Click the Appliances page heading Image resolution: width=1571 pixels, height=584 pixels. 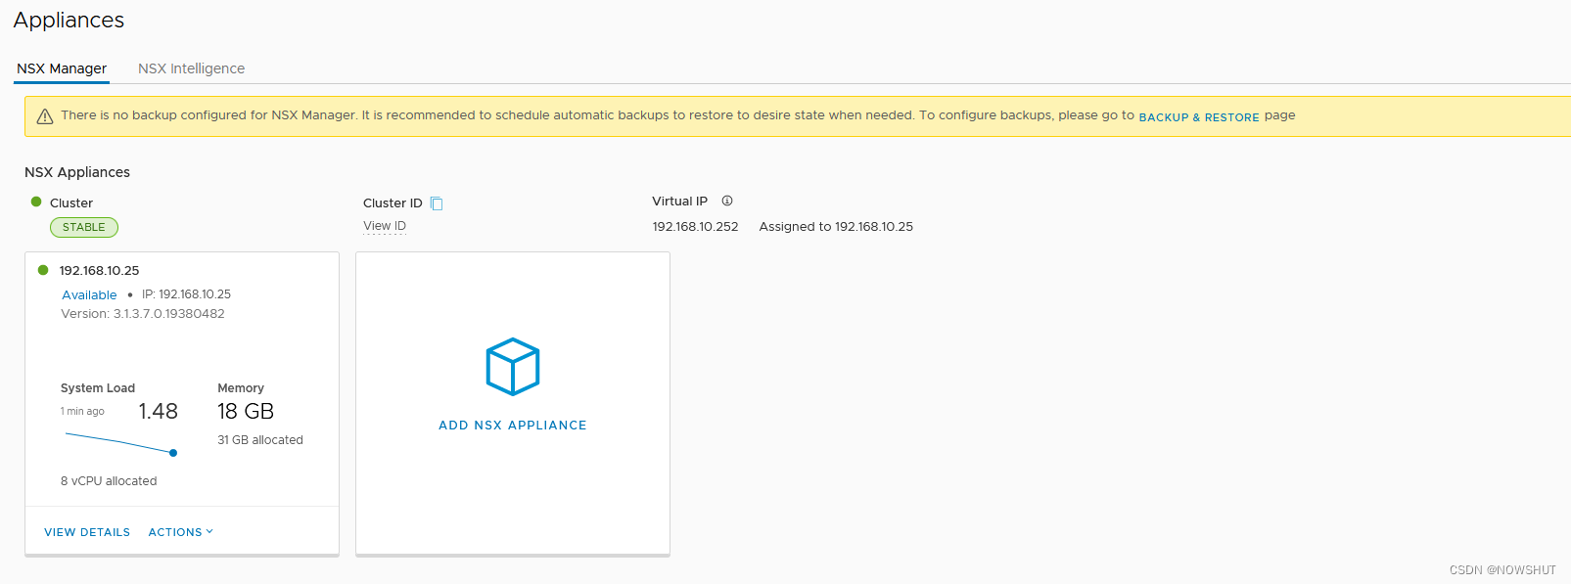click(x=69, y=21)
